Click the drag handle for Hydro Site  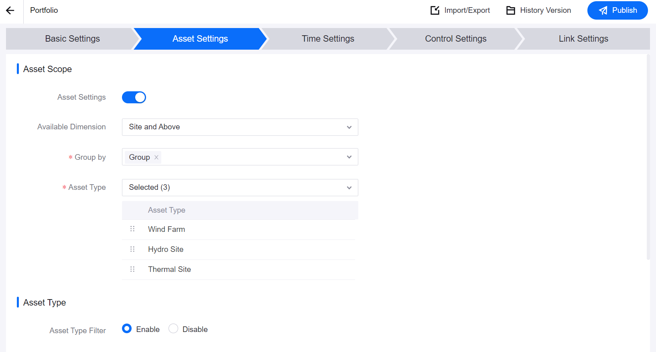132,249
